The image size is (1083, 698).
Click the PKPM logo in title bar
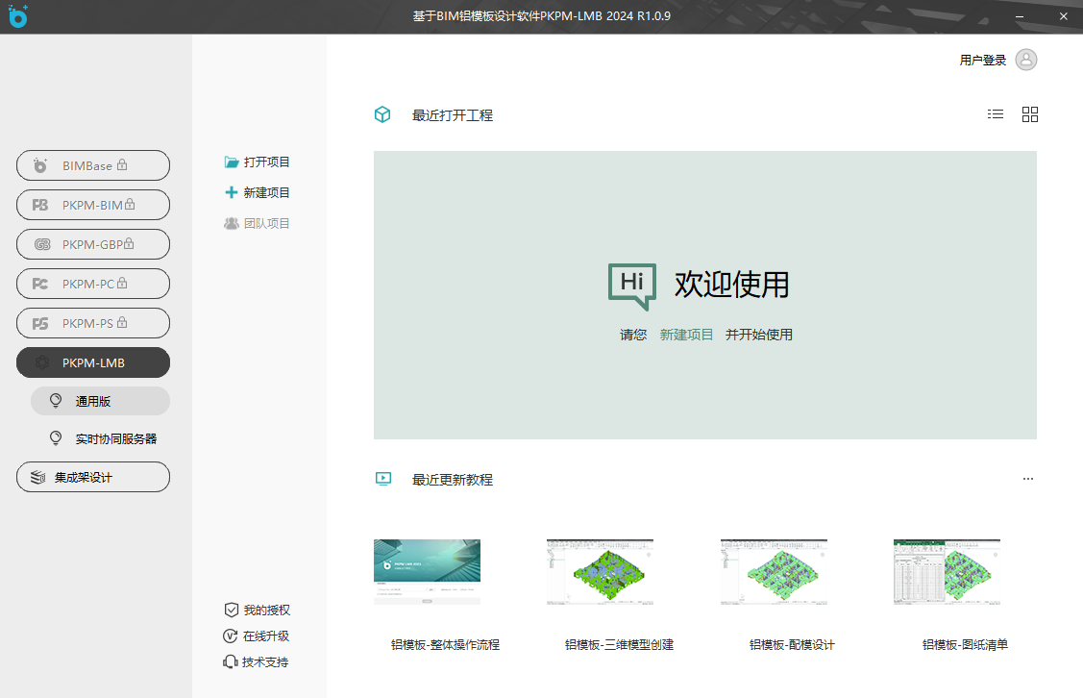click(18, 16)
